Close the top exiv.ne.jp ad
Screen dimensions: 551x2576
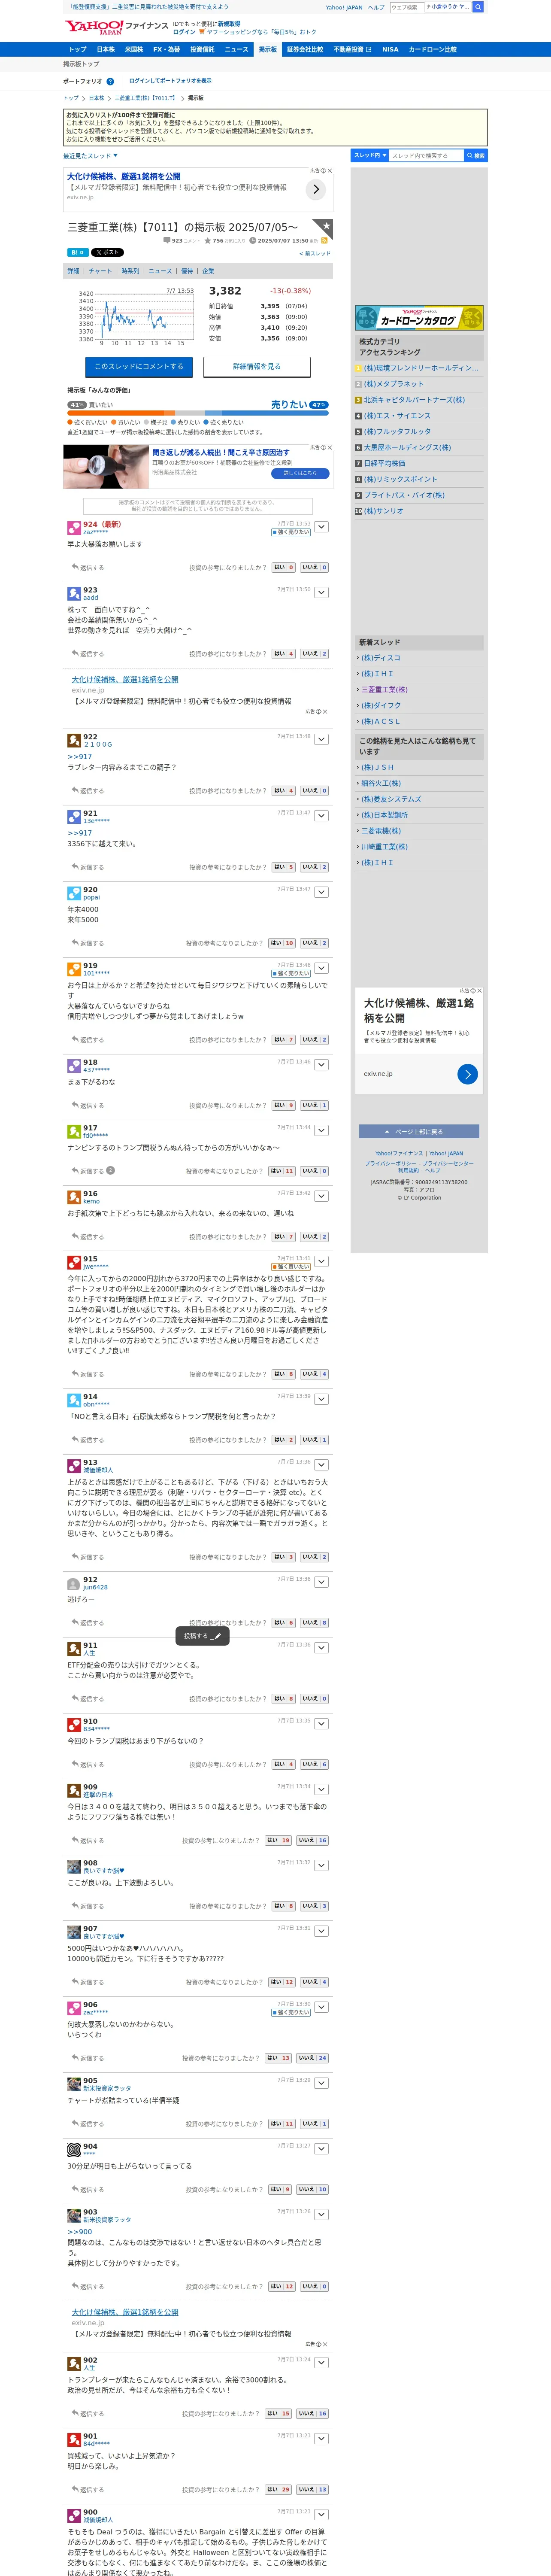[x=330, y=171]
